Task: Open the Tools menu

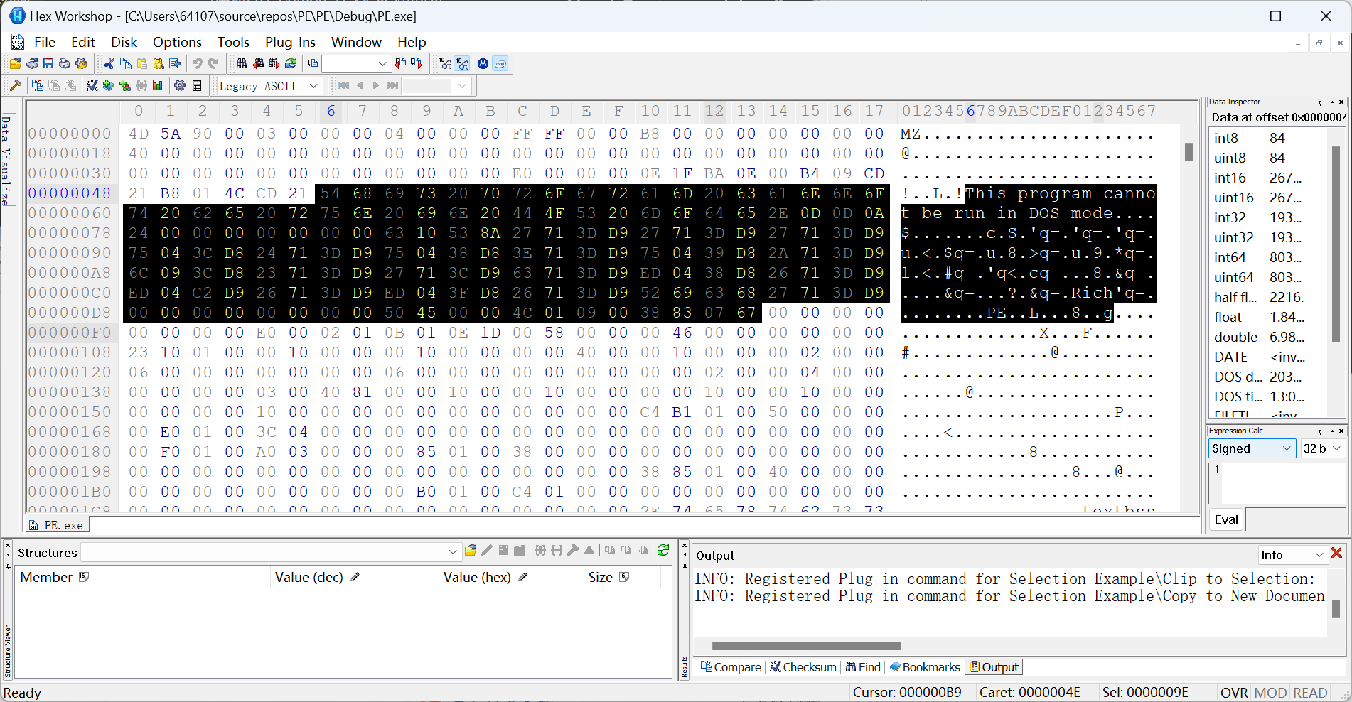Action: click(x=233, y=42)
